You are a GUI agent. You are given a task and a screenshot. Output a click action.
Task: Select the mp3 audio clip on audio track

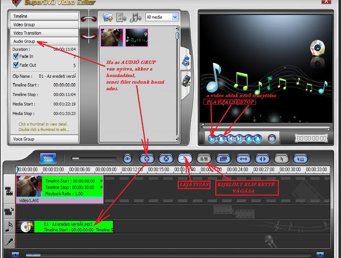(65, 227)
